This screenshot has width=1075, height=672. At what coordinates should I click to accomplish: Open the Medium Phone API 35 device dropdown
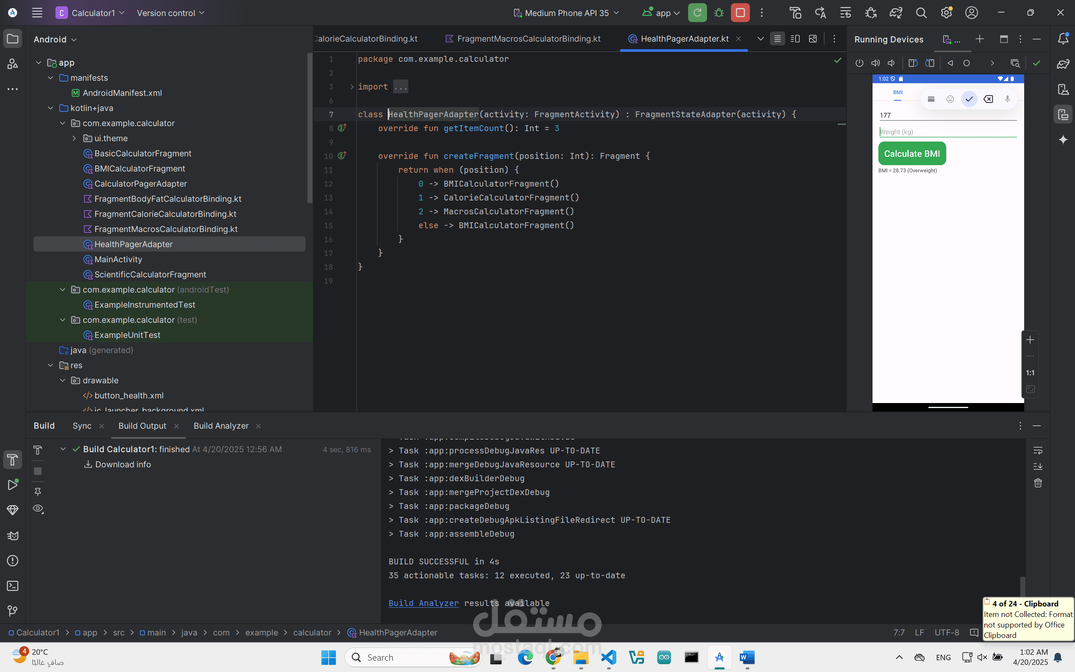(x=566, y=13)
